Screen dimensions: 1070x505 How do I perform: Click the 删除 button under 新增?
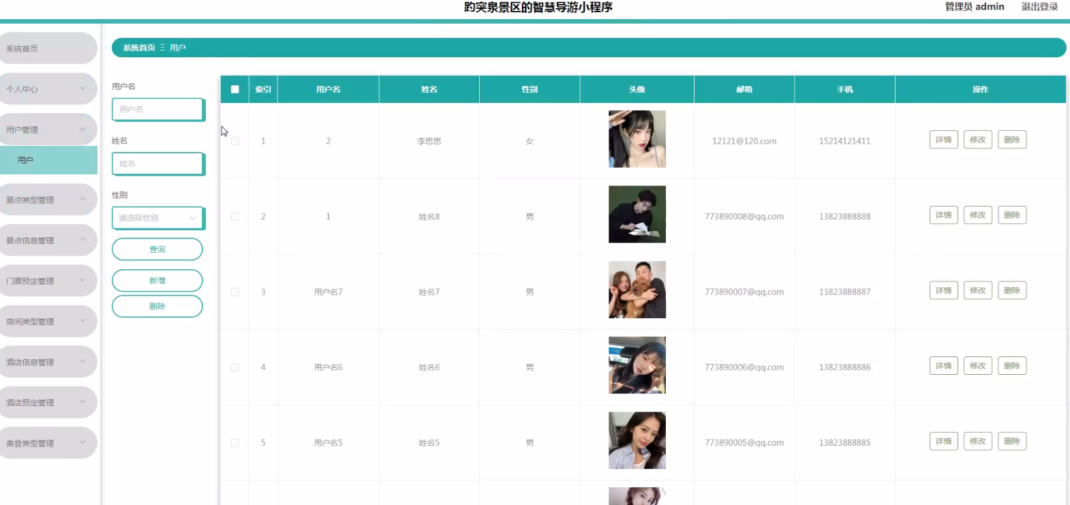(157, 306)
